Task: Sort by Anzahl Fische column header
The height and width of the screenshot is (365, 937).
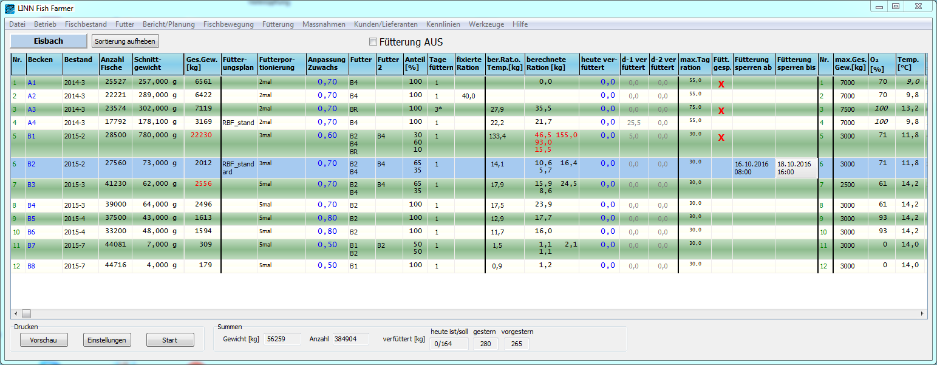Action: [115, 64]
